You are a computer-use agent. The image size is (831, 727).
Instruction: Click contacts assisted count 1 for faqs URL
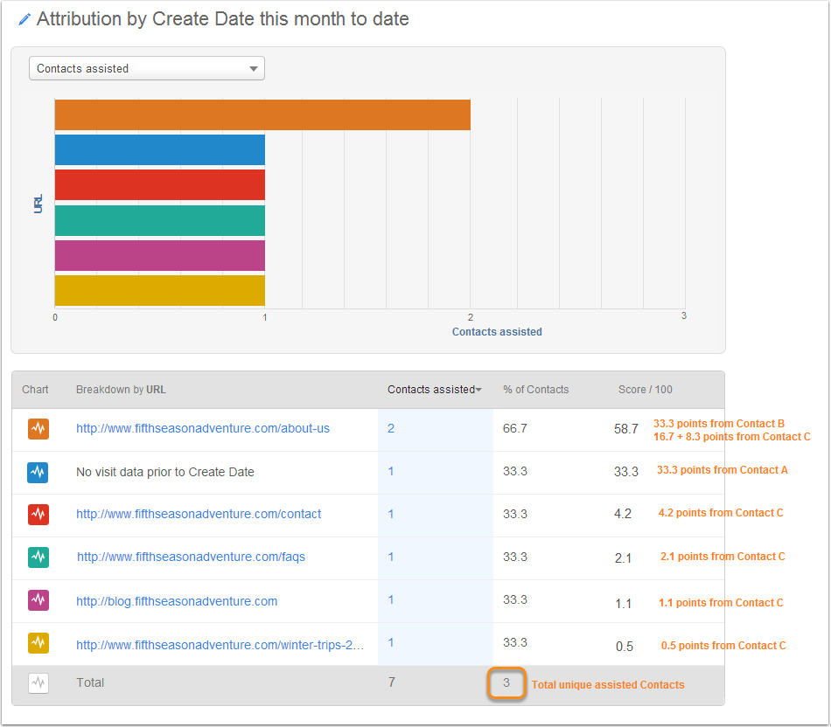click(391, 557)
